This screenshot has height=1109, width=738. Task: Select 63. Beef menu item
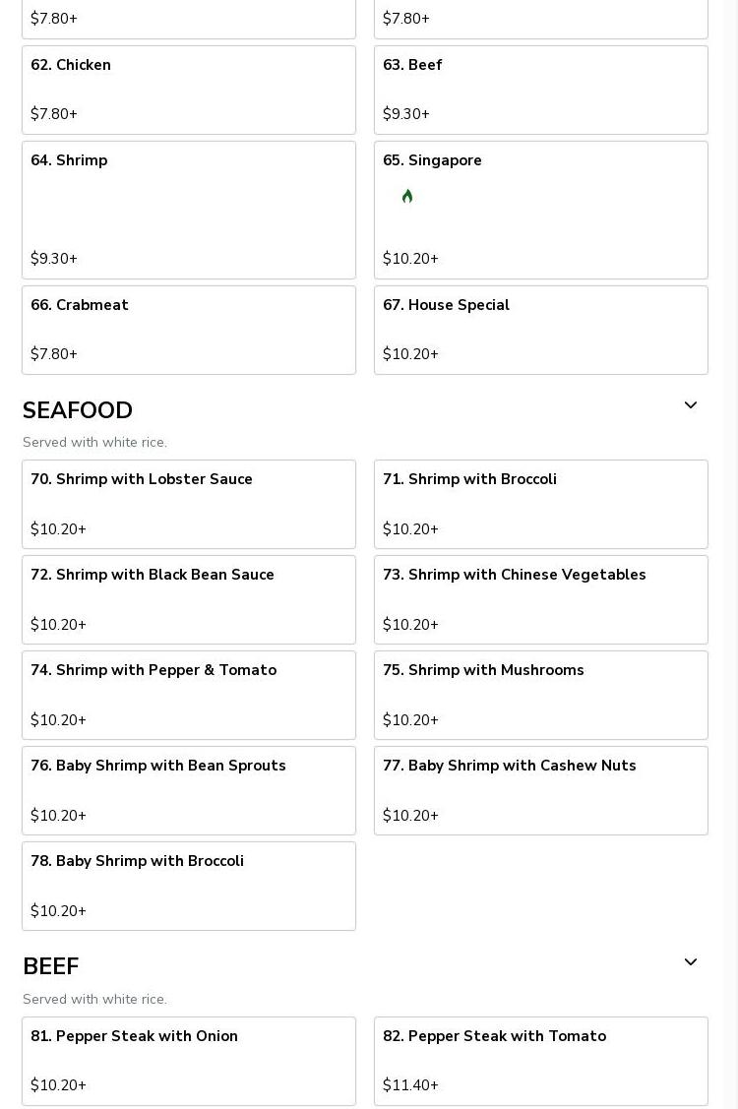541,90
